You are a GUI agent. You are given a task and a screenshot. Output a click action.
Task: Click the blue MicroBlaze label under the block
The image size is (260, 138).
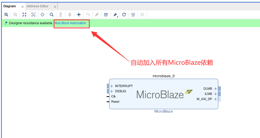pyautogui.click(x=164, y=111)
